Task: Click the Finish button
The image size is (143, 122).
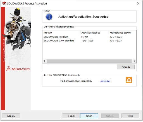Action: 89,116
